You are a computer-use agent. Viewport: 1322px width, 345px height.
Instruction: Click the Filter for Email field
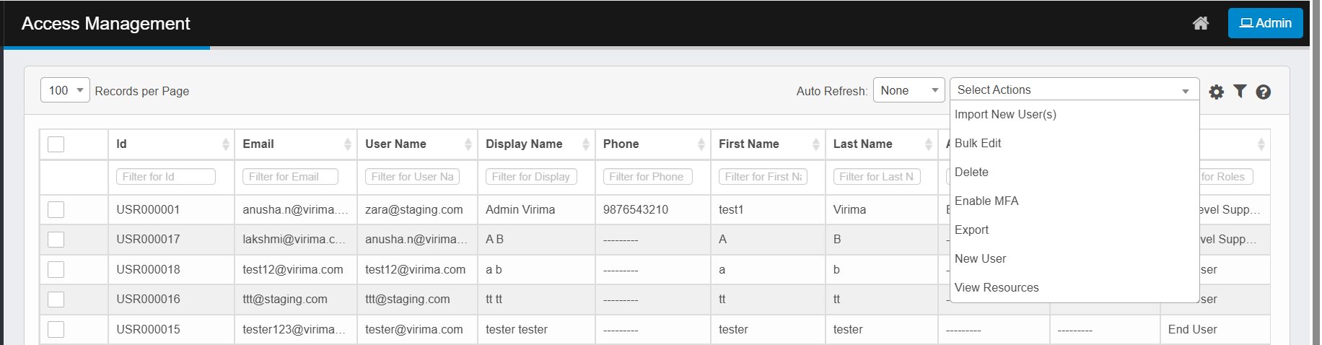[x=292, y=177]
